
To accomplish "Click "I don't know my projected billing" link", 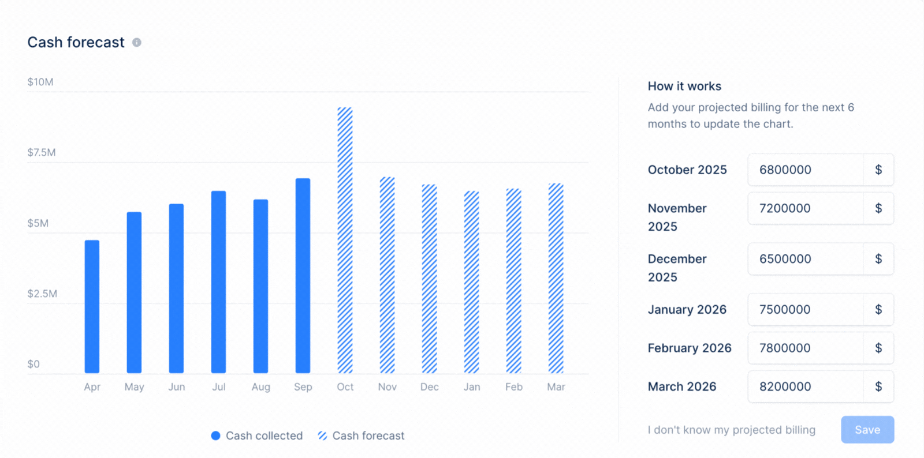I will point(731,430).
